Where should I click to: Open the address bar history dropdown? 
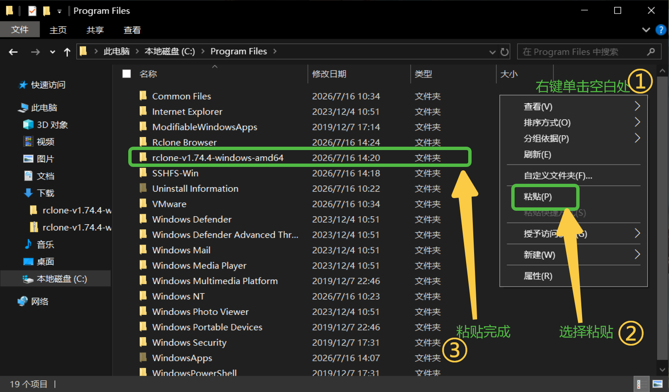[492, 52]
